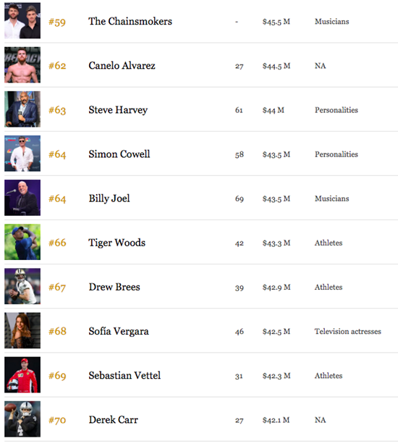Select Simon Cowell's photo thumbnail
The height and width of the screenshot is (444, 398).
[22, 154]
